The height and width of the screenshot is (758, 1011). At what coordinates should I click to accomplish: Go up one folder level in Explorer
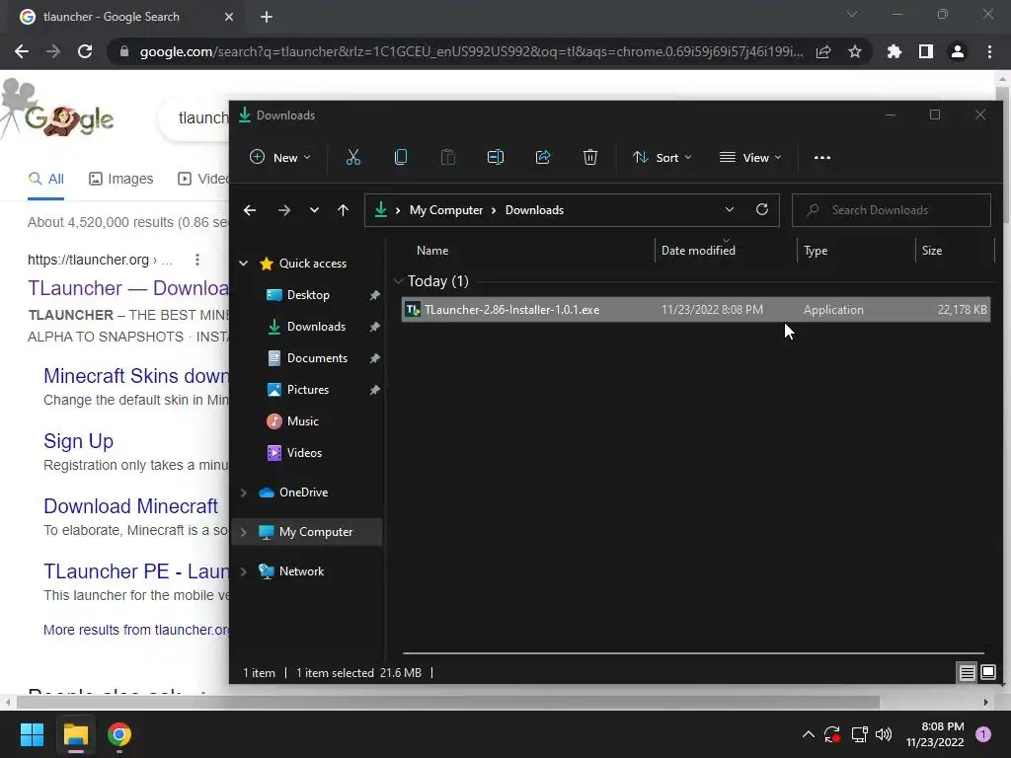pyautogui.click(x=343, y=210)
